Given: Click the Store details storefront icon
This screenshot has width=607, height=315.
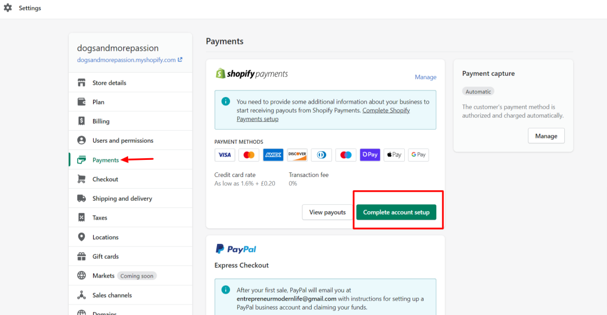Looking at the screenshot, I should pyautogui.click(x=81, y=83).
